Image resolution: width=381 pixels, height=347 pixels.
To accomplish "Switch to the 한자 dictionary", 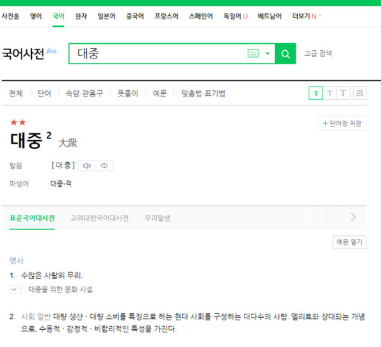I will pos(81,17).
